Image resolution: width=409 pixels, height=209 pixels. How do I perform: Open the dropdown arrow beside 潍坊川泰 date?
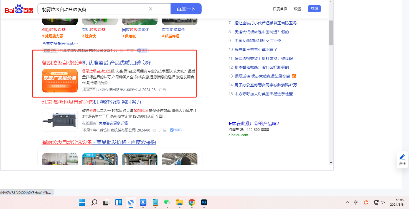(154, 130)
